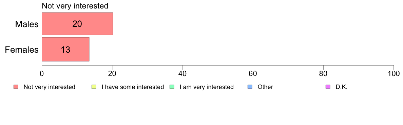Click the I am very interested legend label
Viewport: 403px width, 125px height.
coord(207,87)
